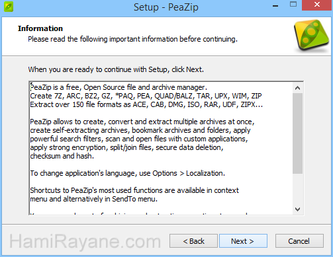Go to the next setup step

pyautogui.click(x=243, y=241)
